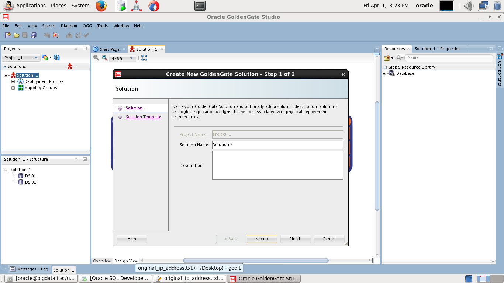
Task: Open the Components side panel
Action: [x=500, y=70]
